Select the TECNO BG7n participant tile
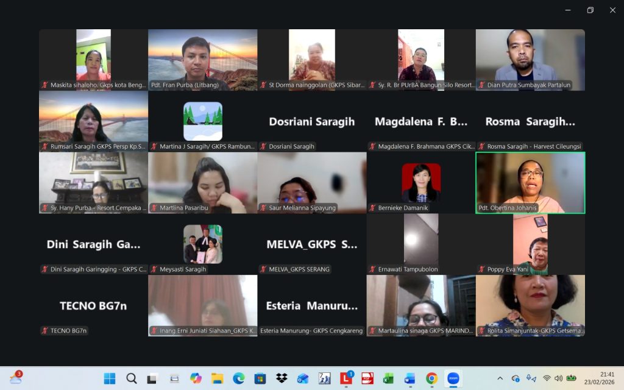 point(93,305)
